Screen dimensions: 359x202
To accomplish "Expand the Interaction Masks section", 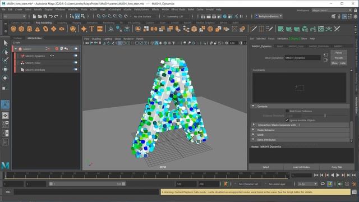I will (x=254, y=125).
